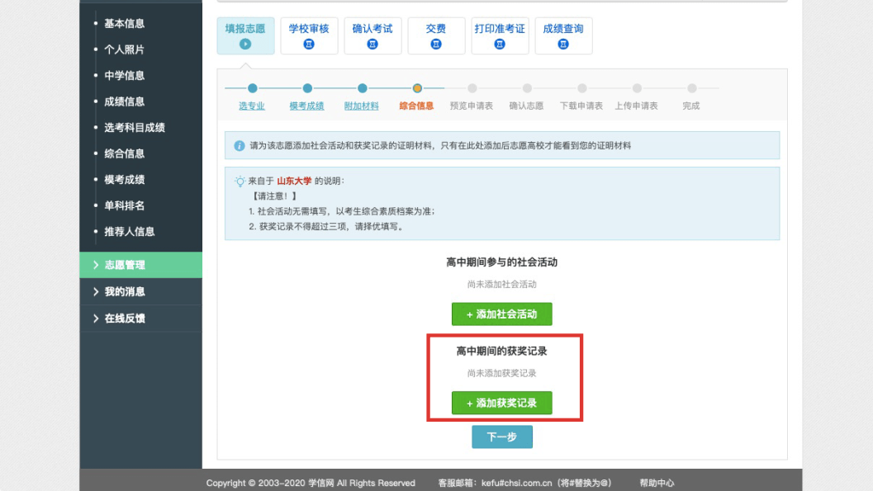Expand the 志愿管理 sidebar section

141,265
